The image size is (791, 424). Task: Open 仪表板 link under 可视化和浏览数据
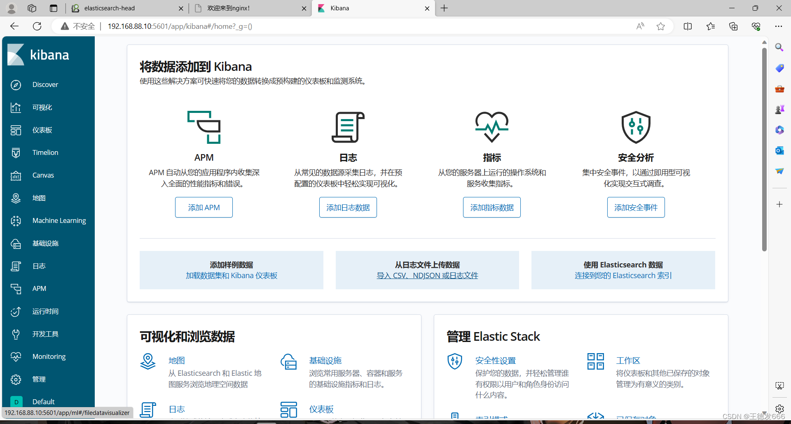tap(321, 409)
